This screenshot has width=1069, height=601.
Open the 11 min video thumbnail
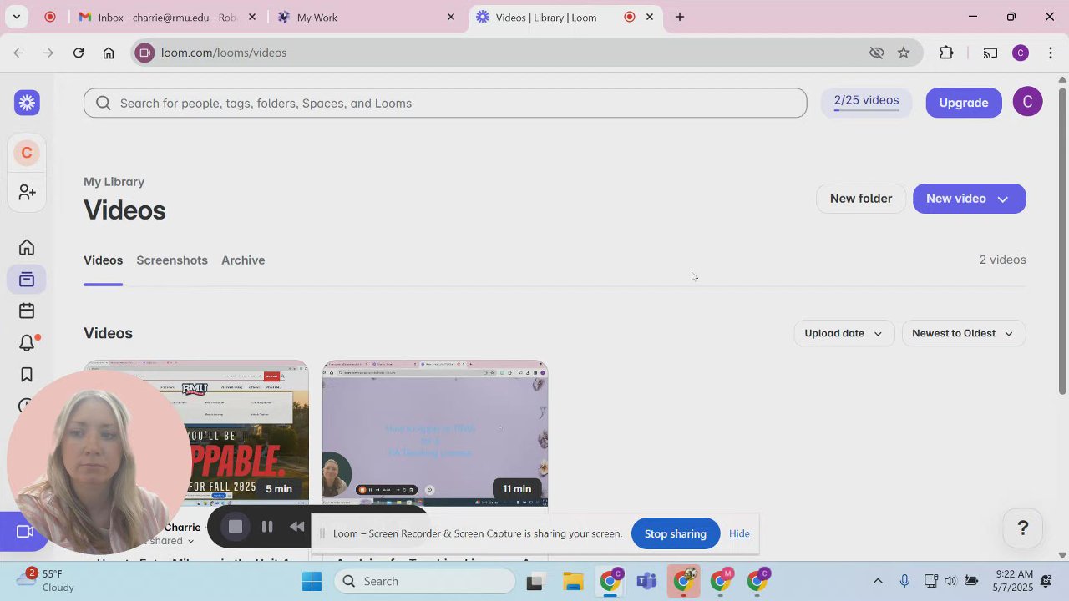click(435, 433)
